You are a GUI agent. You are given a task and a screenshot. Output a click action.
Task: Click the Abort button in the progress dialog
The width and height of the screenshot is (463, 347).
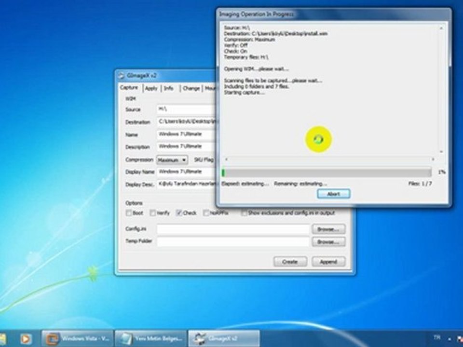pyautogui.click(x=334, y=194)
